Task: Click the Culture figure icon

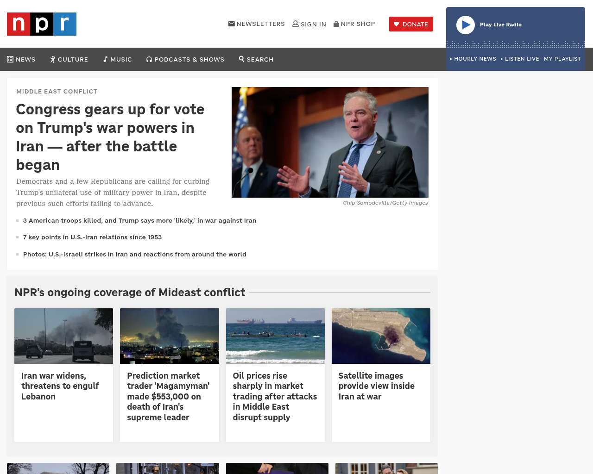Action: tap(53, 59)
